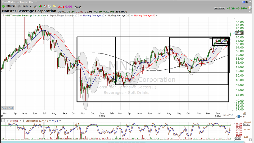Click the magenta 0.00 value
The height and width of the screenshot is (143, 254).
pos(69,7)
